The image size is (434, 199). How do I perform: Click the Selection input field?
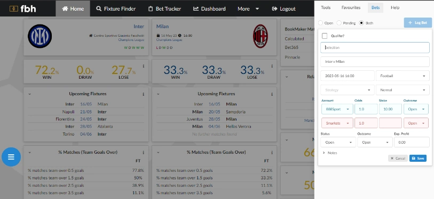coord(375,47)
